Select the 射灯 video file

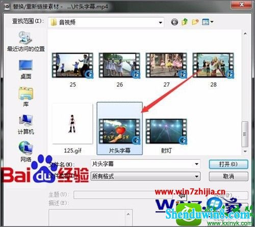(x=167, y=136)
